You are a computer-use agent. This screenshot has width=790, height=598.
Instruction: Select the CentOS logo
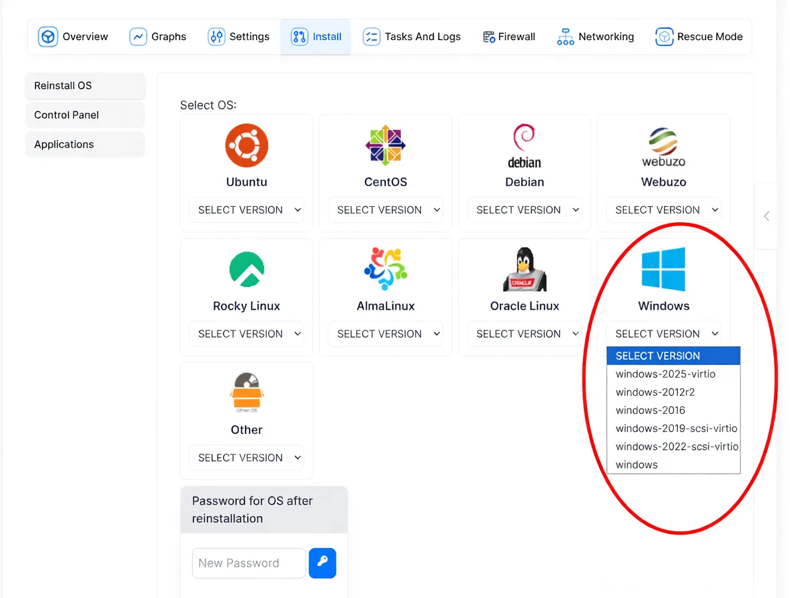[x=385, y=144]
